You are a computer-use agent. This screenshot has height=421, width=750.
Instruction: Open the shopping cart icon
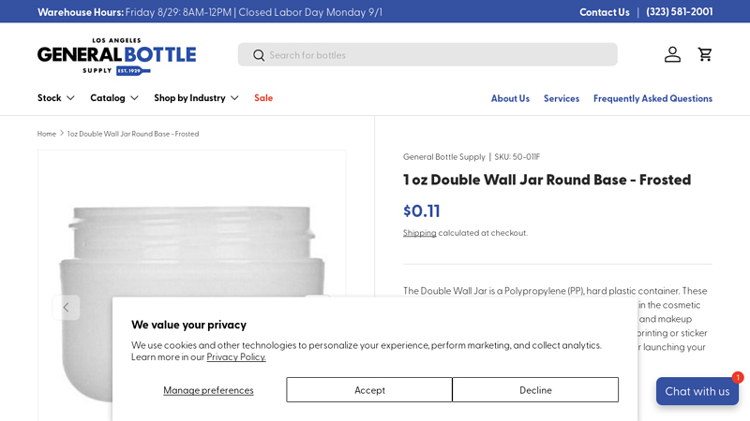[705, 54]
